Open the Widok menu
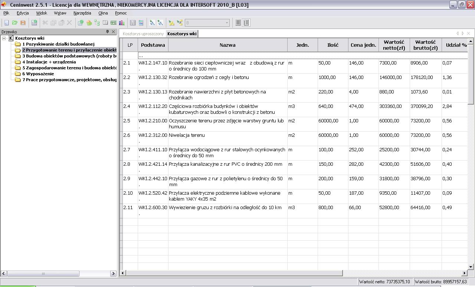 pyautogui.click(x=42, y=13)
